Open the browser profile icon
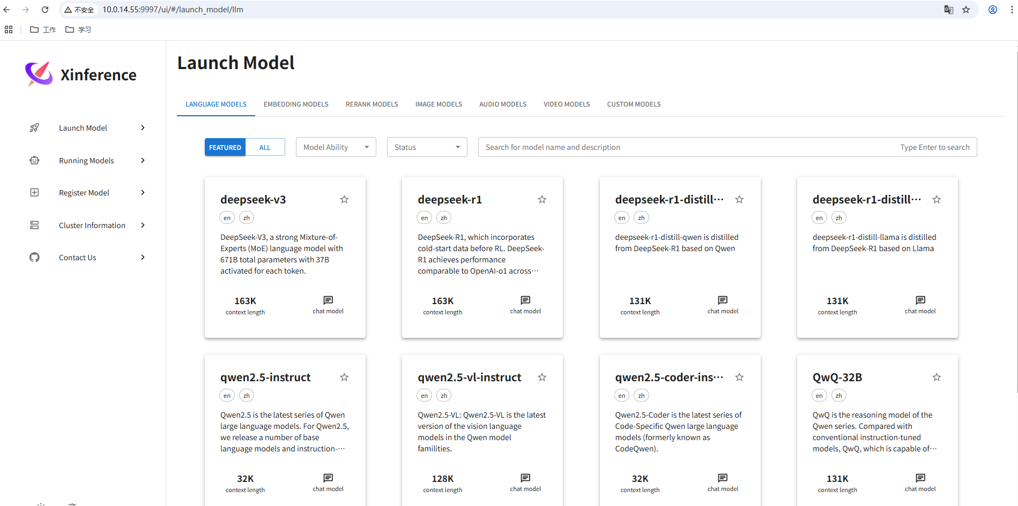Screen dimensions: 1018x506 point(993,10)
